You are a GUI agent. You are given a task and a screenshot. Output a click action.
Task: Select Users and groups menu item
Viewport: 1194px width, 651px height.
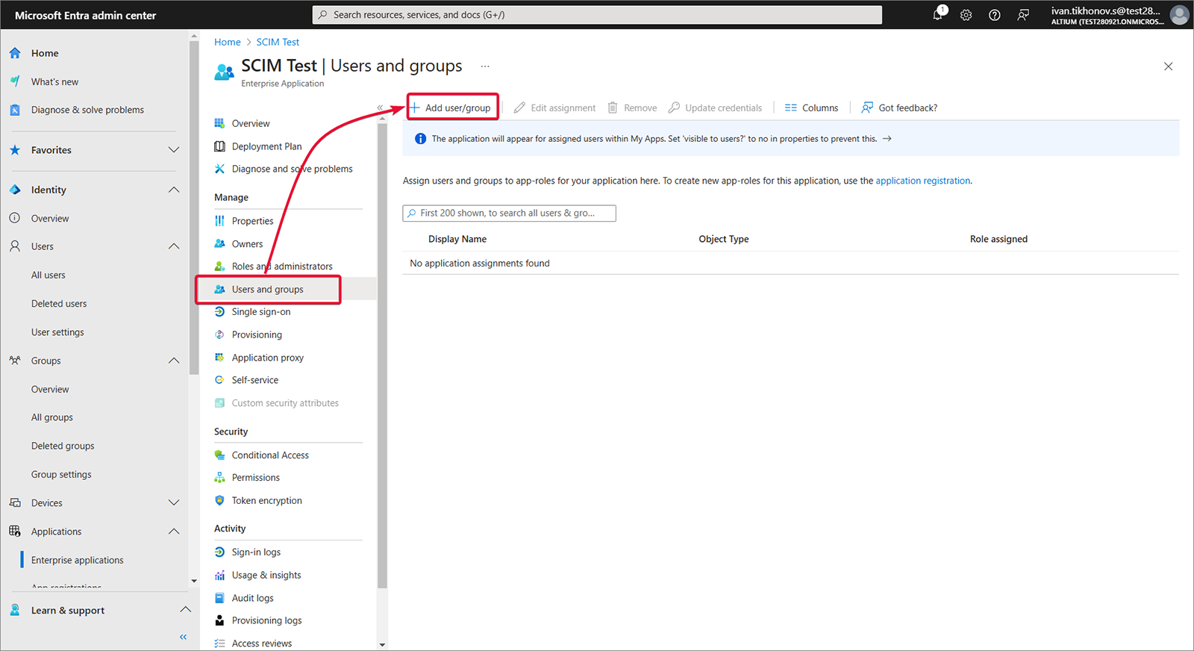(x=268, y=289)
